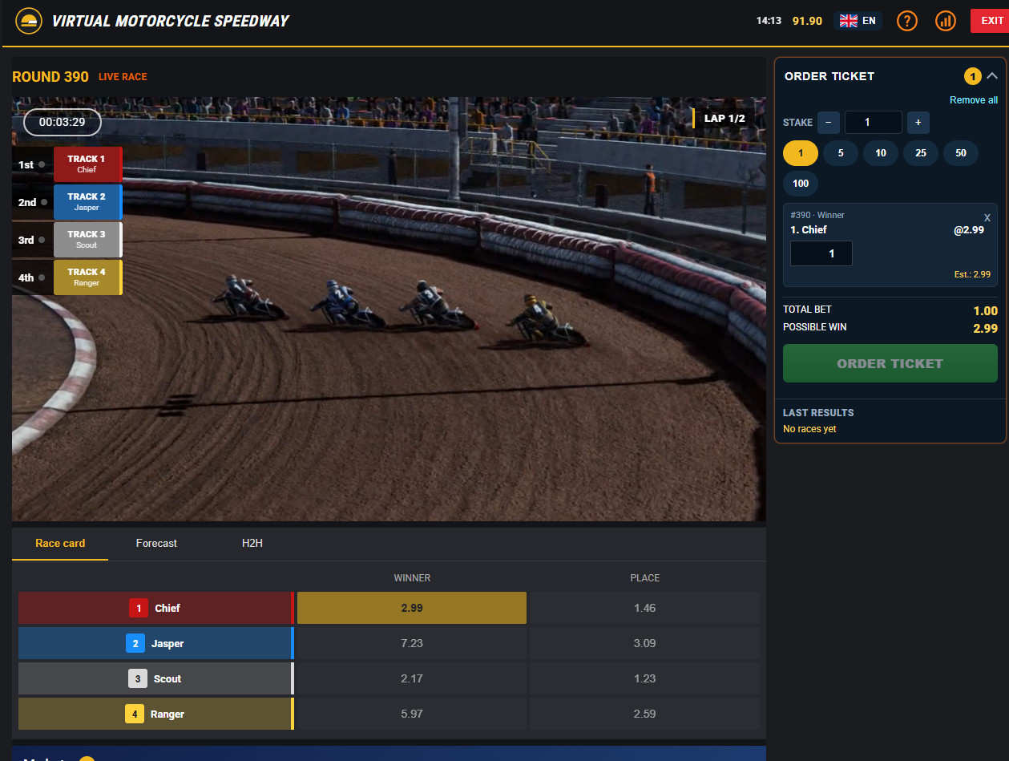Increase stake with the plus button
The image size is (1009, 761).
[918, 123]
